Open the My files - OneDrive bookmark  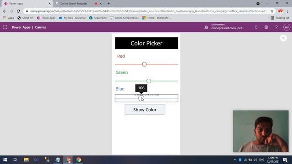click(72, 18)
